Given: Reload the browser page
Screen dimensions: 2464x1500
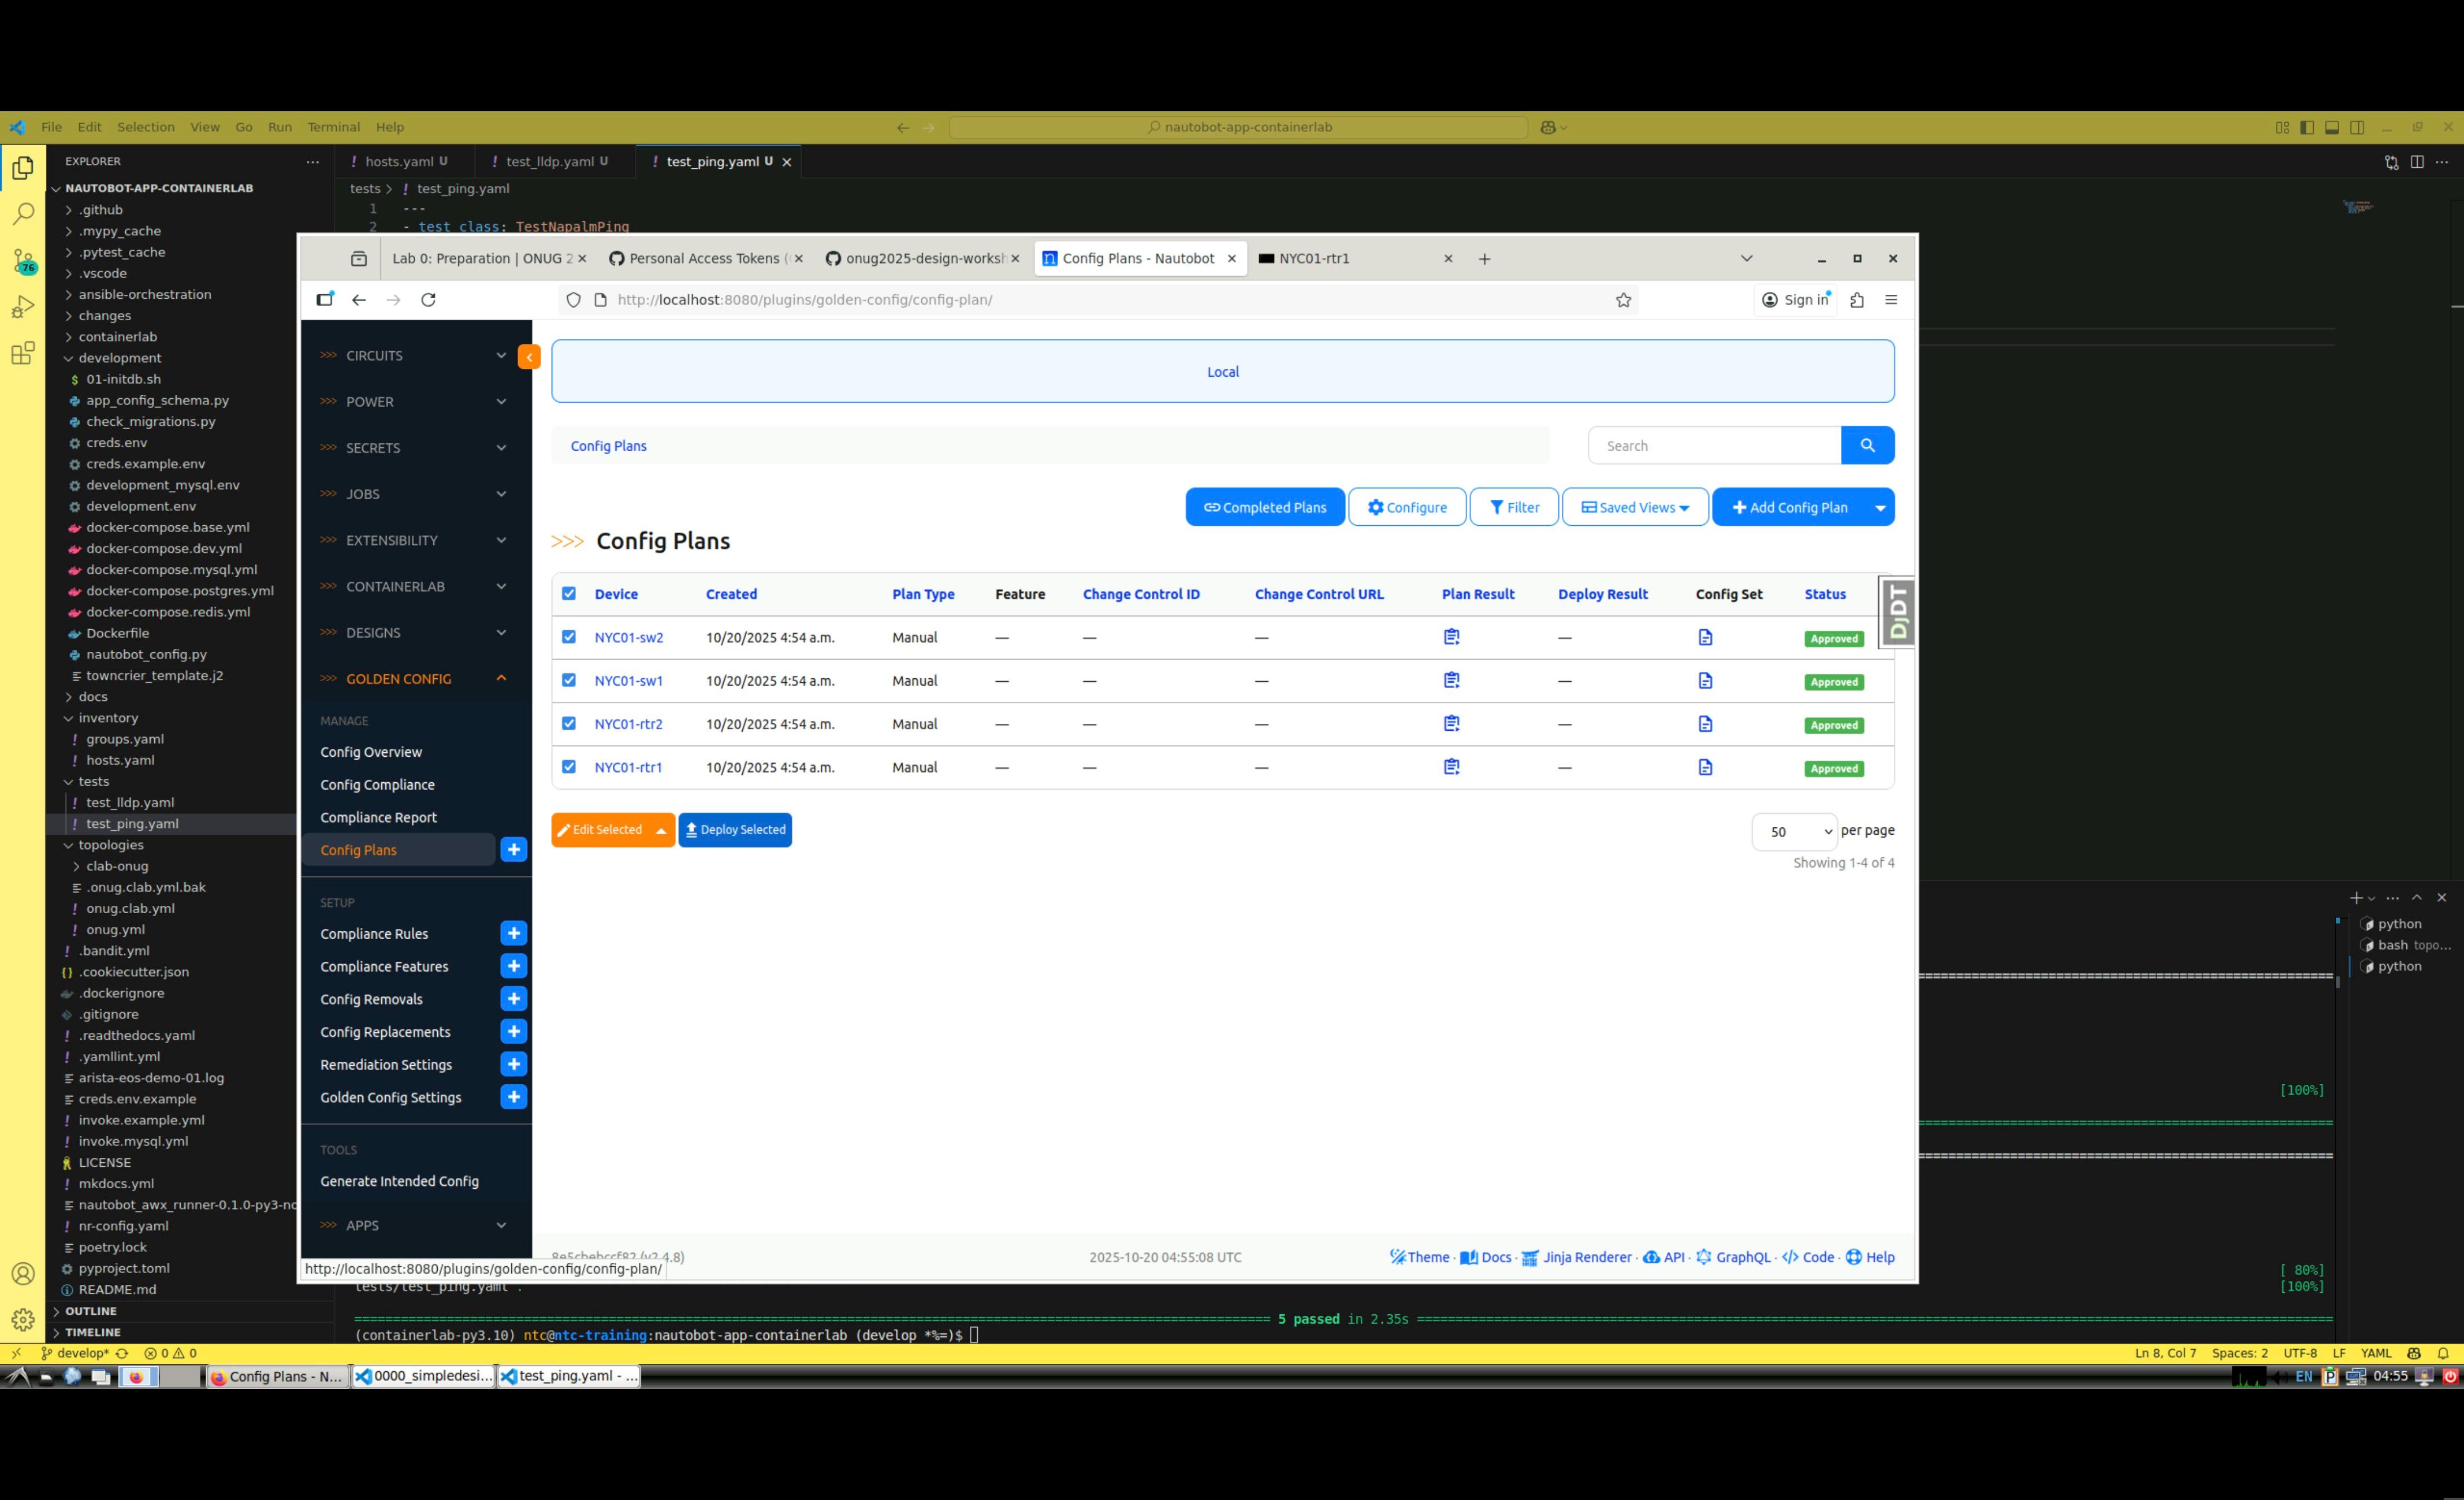Looking at the screenshot, I should coord(428,300).
